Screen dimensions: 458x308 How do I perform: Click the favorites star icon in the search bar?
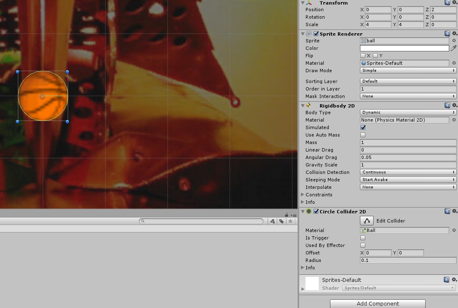tap(291, 221)
